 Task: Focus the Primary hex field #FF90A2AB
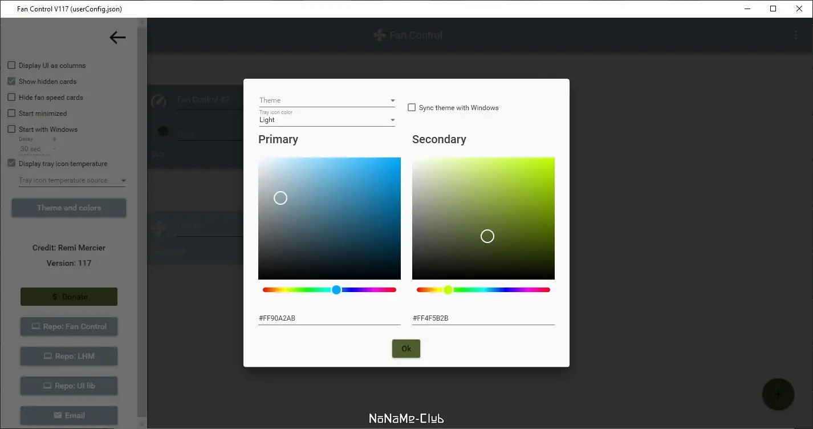330,318
